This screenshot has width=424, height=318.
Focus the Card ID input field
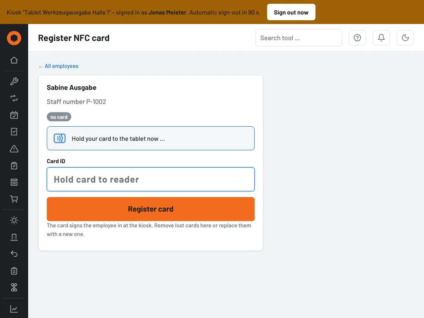click(151, 179)
